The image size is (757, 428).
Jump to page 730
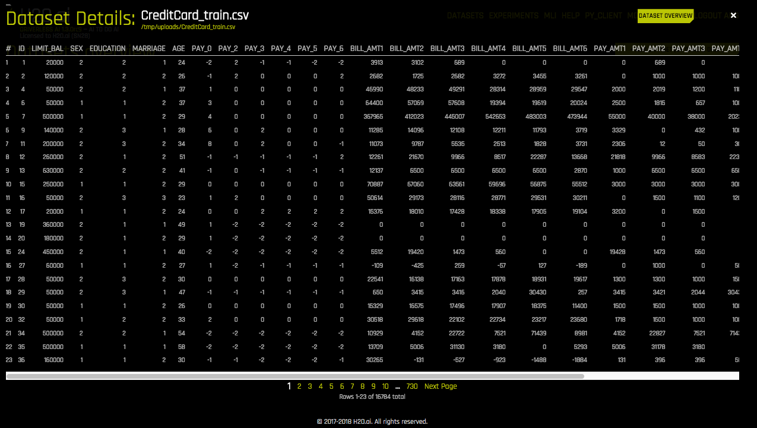(412, 386)
